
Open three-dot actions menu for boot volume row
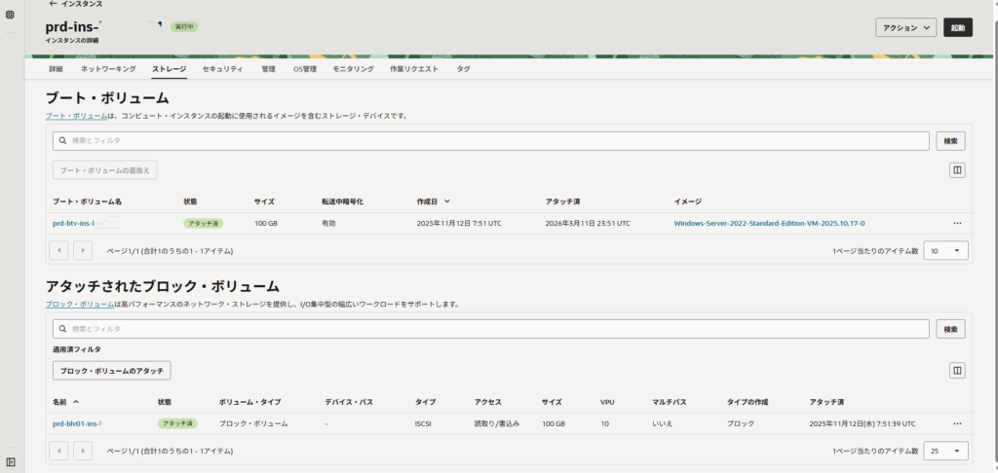click(957, 223)
